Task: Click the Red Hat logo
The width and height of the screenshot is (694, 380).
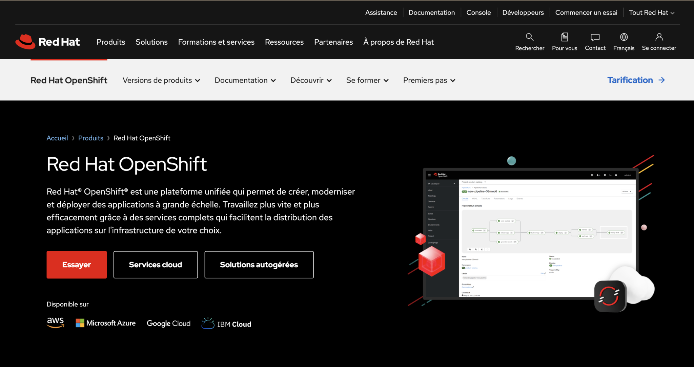Action: [x=48, y=42]
